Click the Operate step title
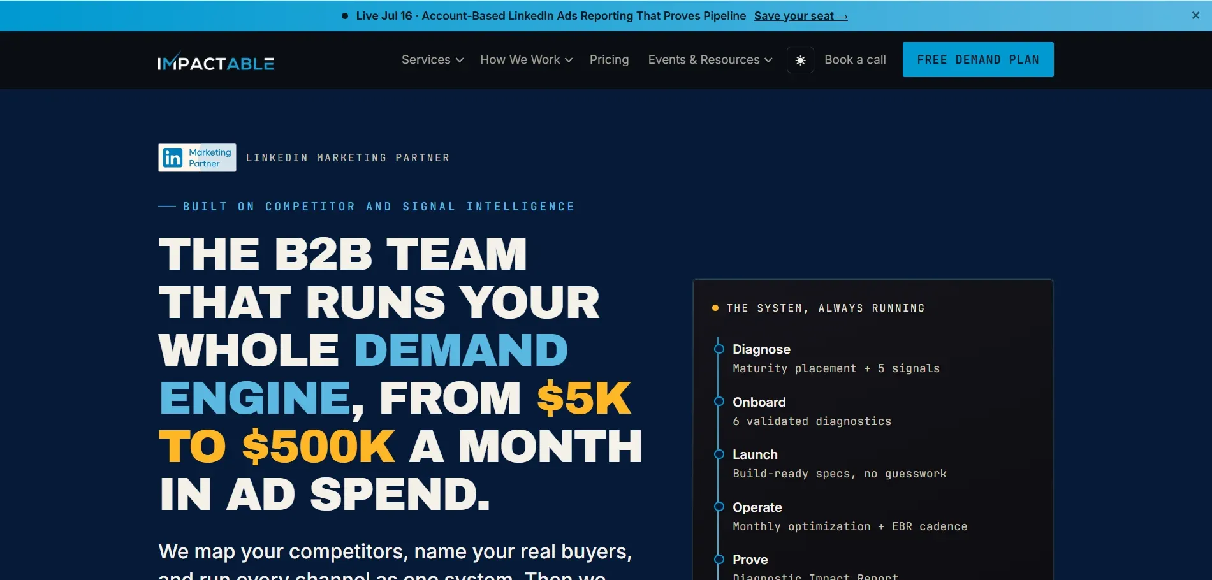This screenshot has width=1212, height=580. (757, 507)
